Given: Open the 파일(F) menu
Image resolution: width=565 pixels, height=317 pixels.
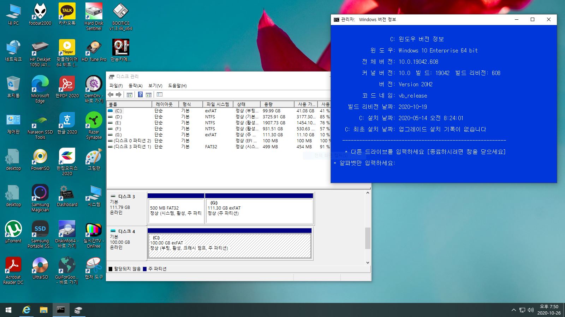Looking at the screenshot, I should (116, 86).
